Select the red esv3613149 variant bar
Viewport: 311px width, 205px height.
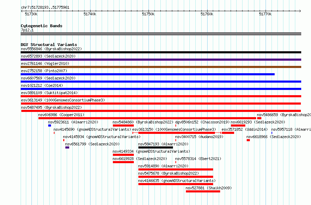pos(161,104)
